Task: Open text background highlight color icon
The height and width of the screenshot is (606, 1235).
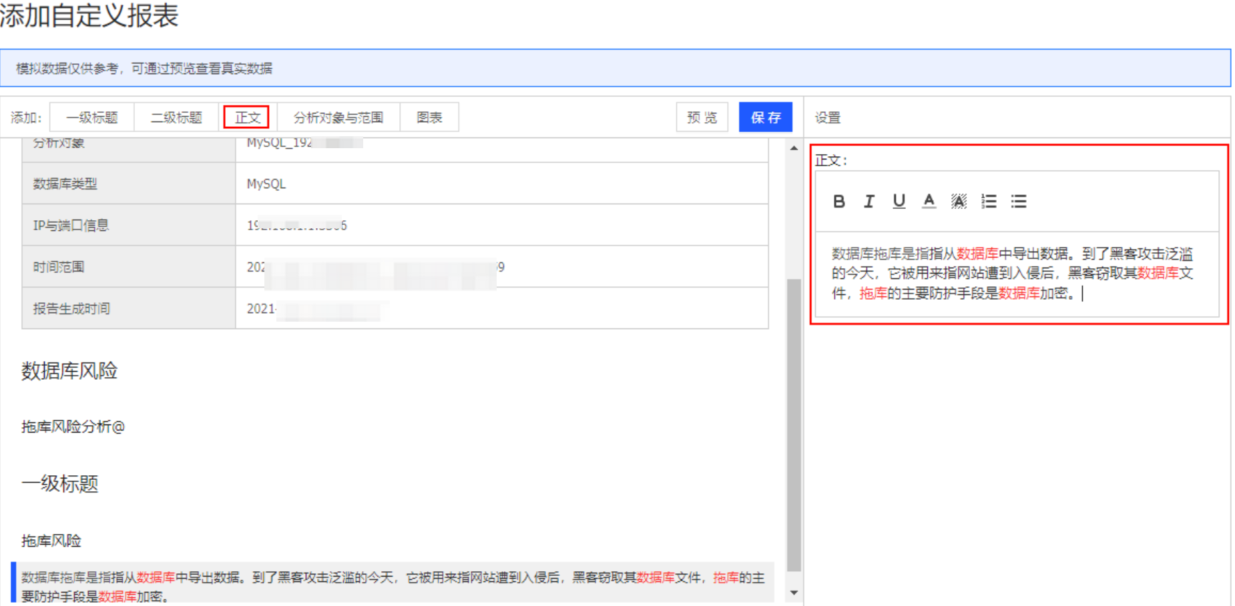Action: (959, 201)
